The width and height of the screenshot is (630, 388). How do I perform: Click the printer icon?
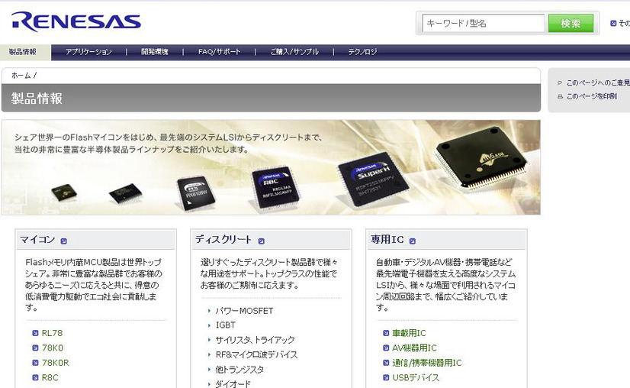tap(560, 96)
